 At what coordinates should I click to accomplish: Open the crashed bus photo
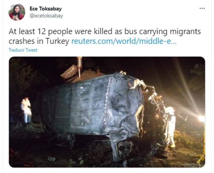point(107,112)
